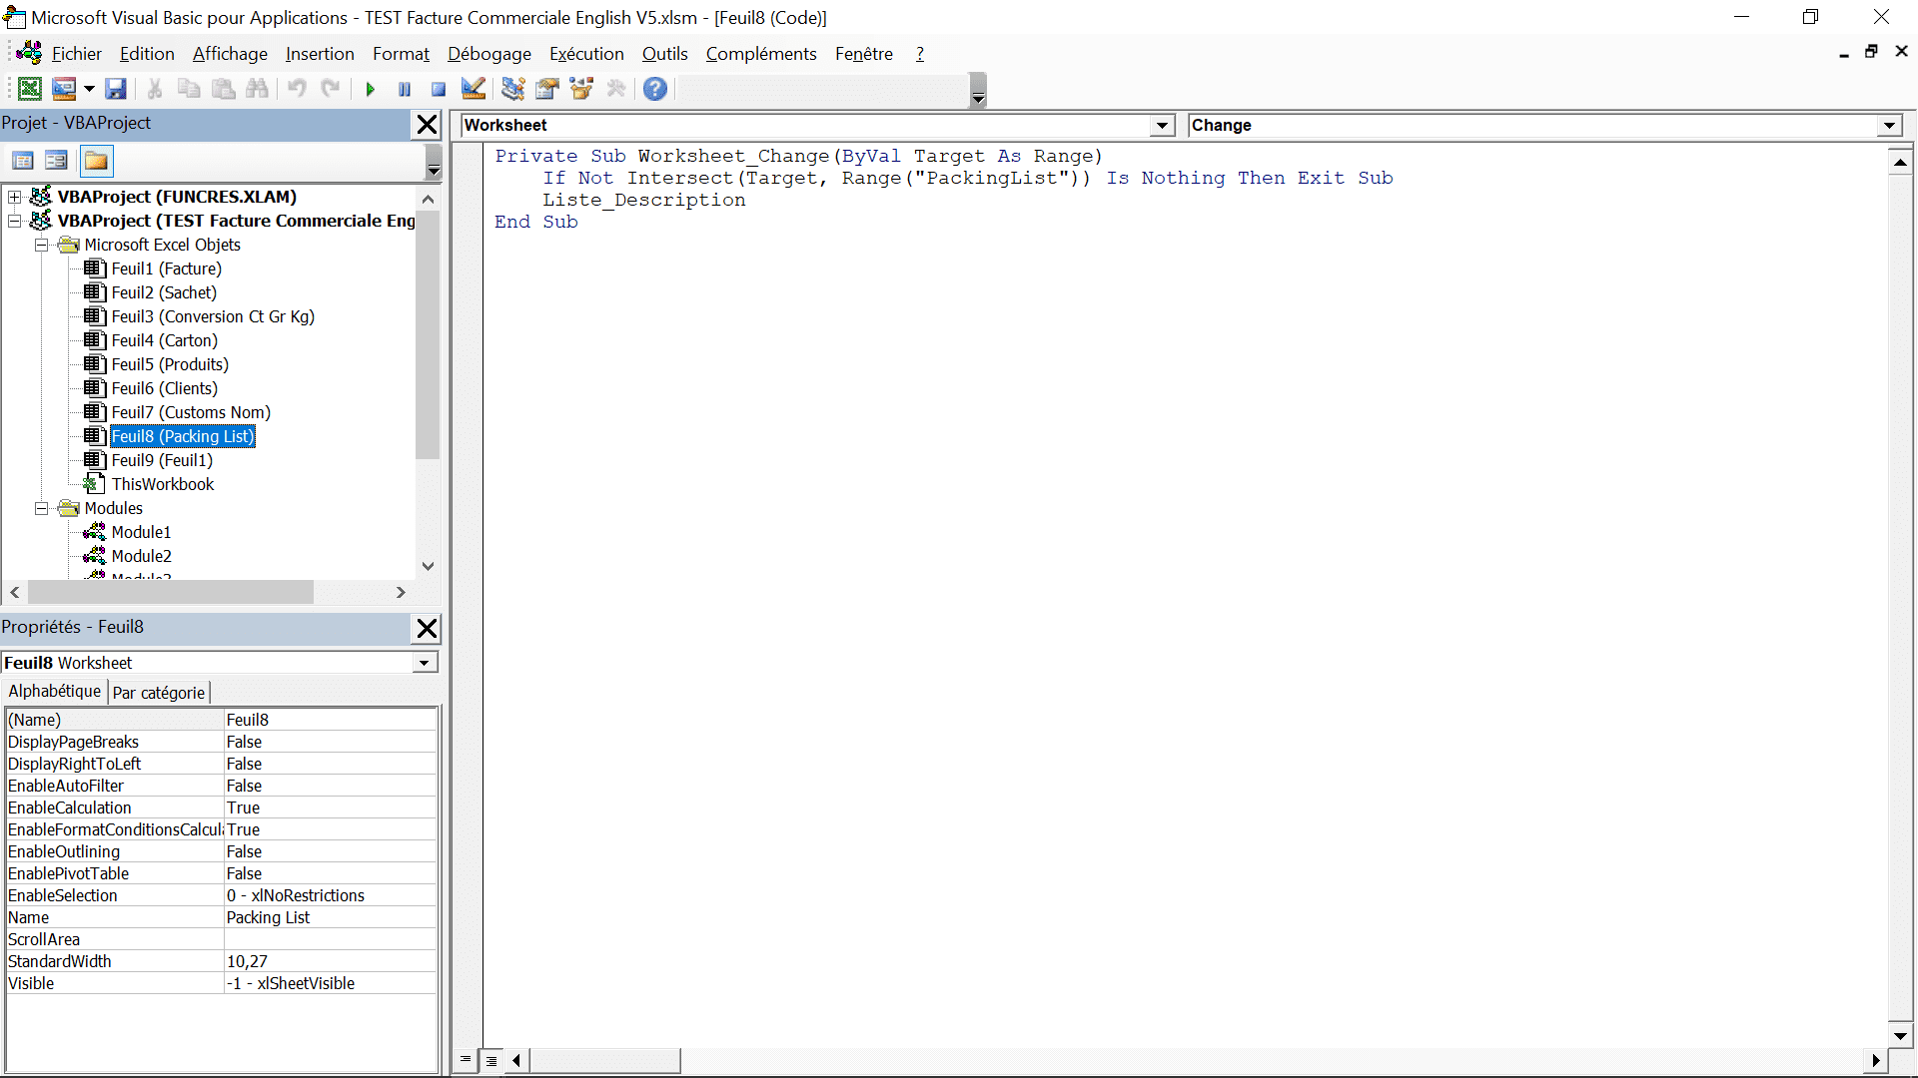Open the Change procedure dropdown
Viewport: 1918px width, 1078px height.
[x=1889, y=126]
